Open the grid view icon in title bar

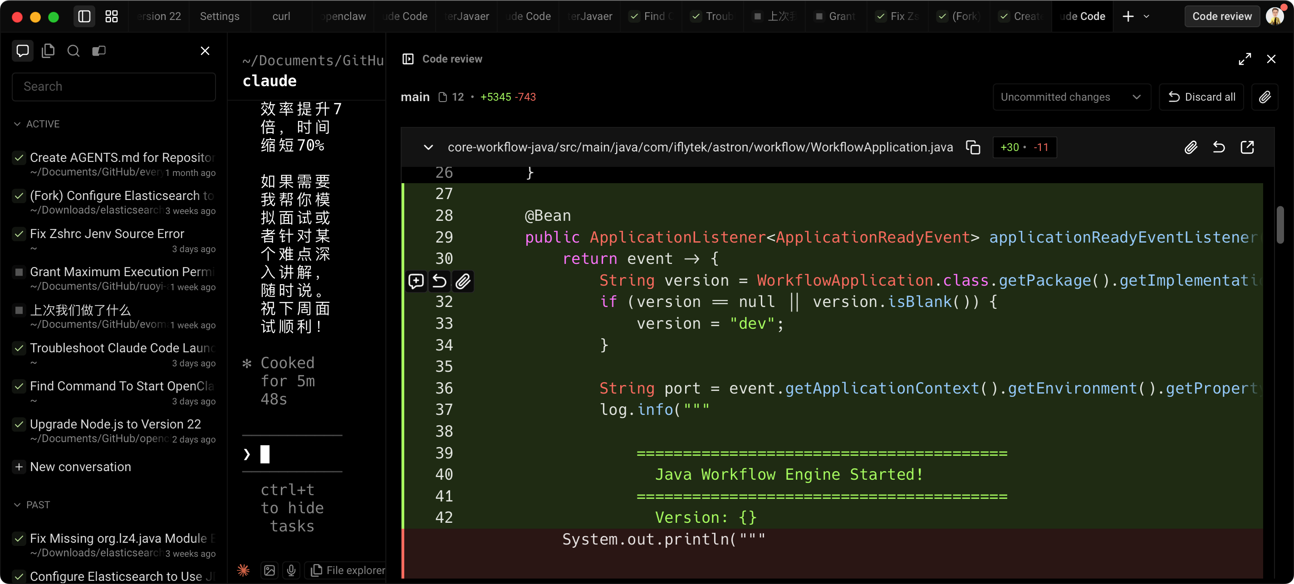click(112, 16)
